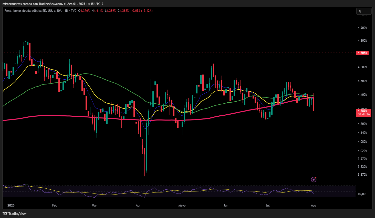Select the Ago label on time axis
The image size is (375, 218).
[x=313, y=205]
